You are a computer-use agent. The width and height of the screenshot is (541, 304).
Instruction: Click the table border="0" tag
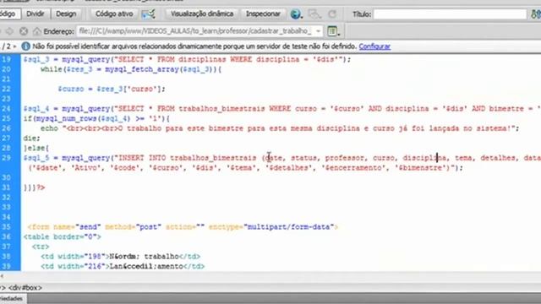(x=62, y=236)
